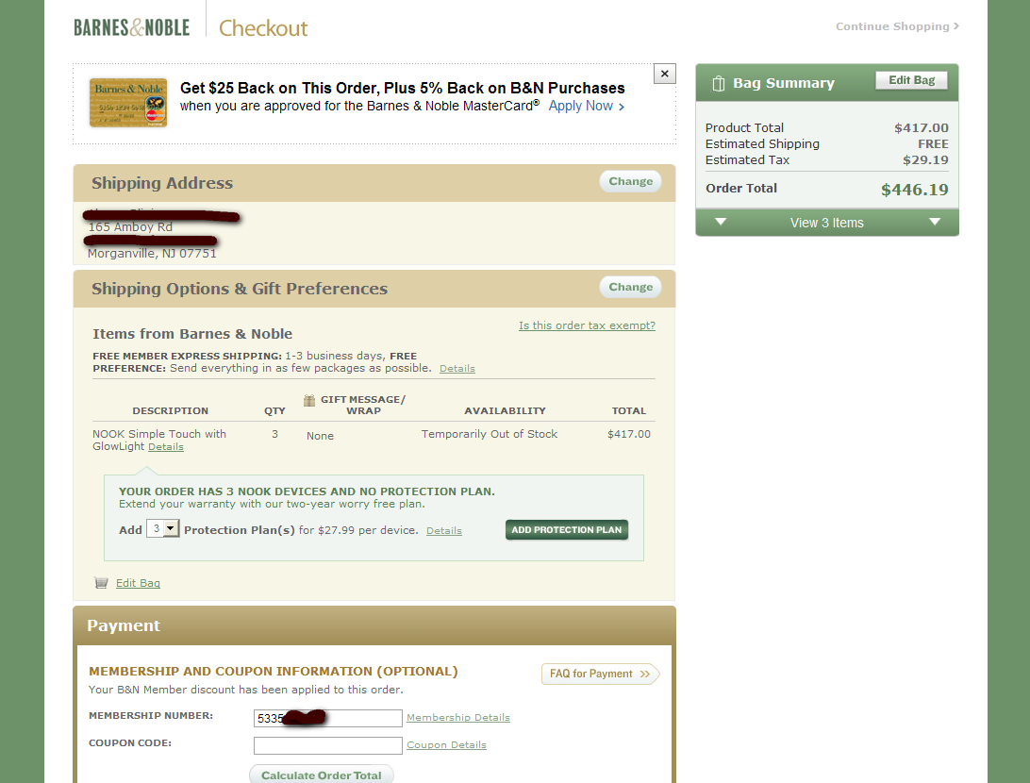Close the MasterCard promo banner
The width and height of the screenshot is (1030, 783).
pyautogui.click(x=665, y=74)
